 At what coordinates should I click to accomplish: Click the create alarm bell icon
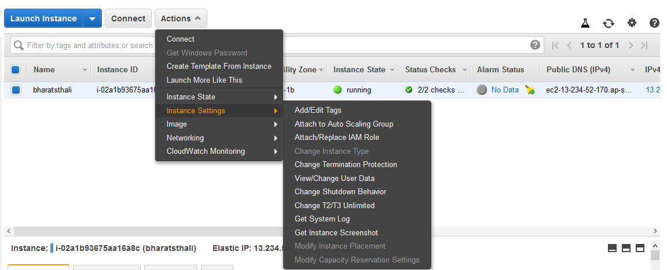[x=529, y=90]
